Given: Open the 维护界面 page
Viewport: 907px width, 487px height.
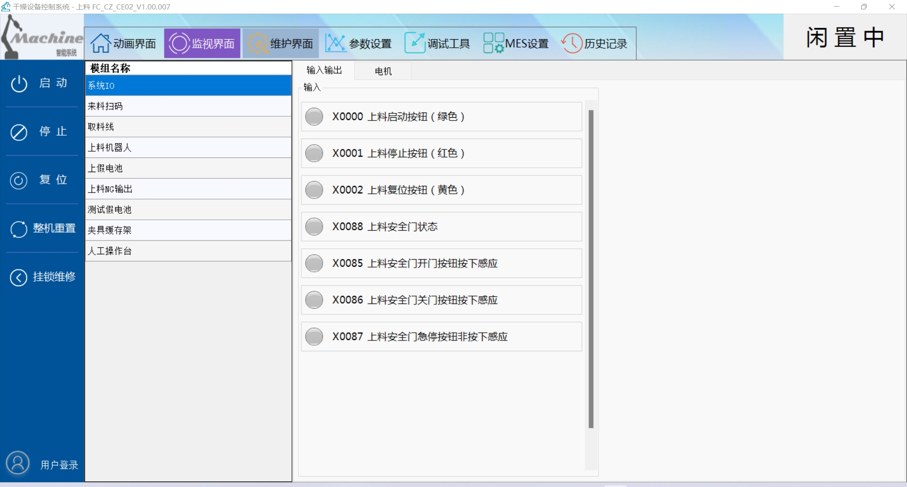Looking at the screenshot, I should (x=281, y=43).
